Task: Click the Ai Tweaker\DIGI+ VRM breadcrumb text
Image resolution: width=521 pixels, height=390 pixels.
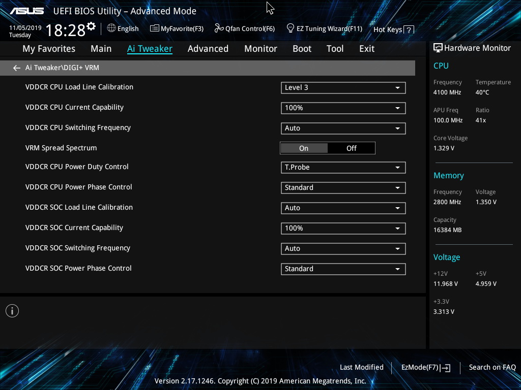Action: [x=62, y=68]
